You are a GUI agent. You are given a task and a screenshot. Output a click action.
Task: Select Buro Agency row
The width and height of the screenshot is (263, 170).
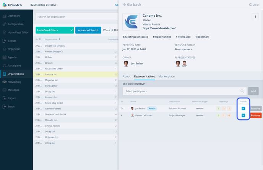[76, 86]
